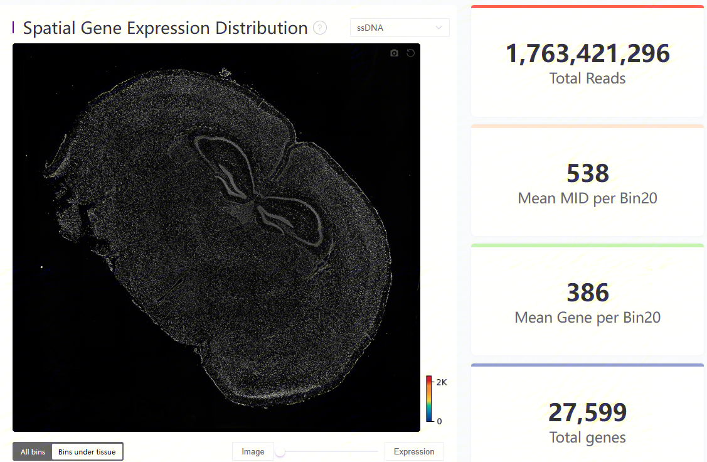Click the Image-Expression slider handle

(x=280, y=451)
